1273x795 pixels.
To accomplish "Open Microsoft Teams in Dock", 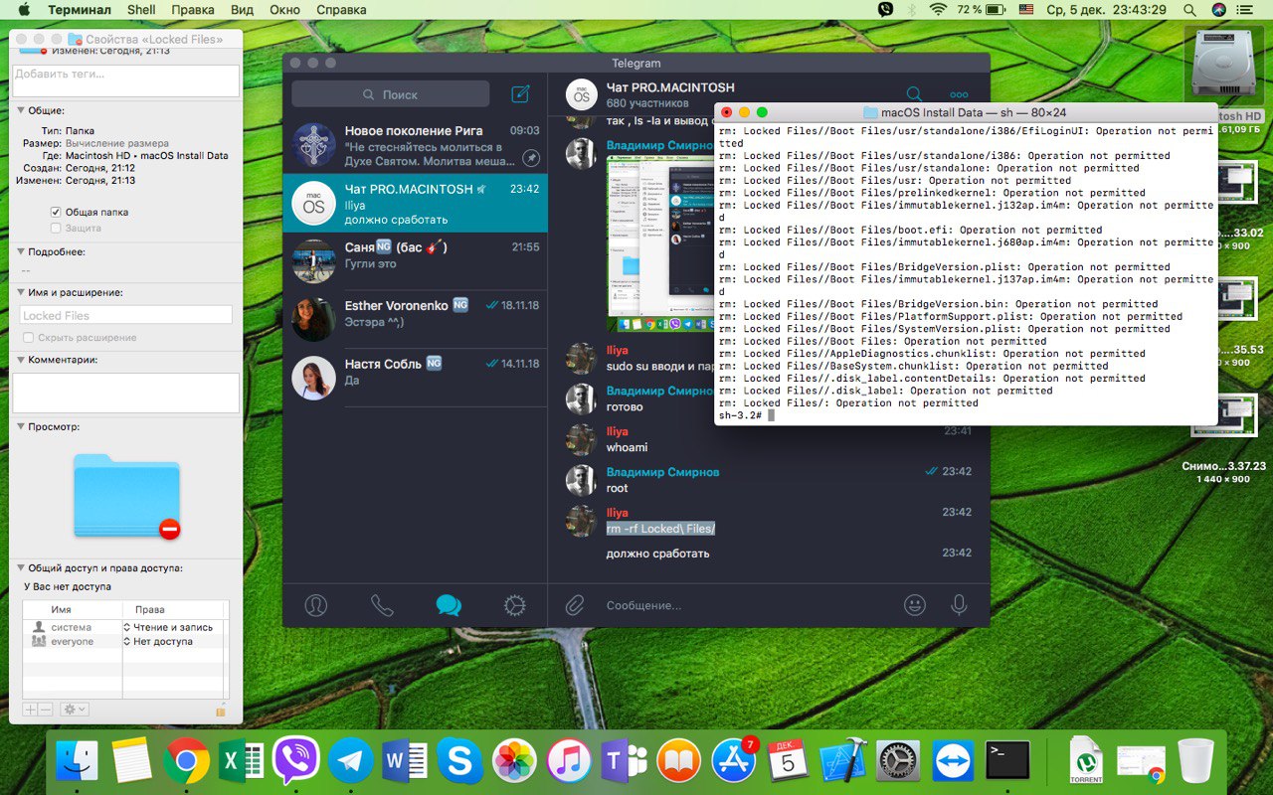I will (x=625, y=761).
